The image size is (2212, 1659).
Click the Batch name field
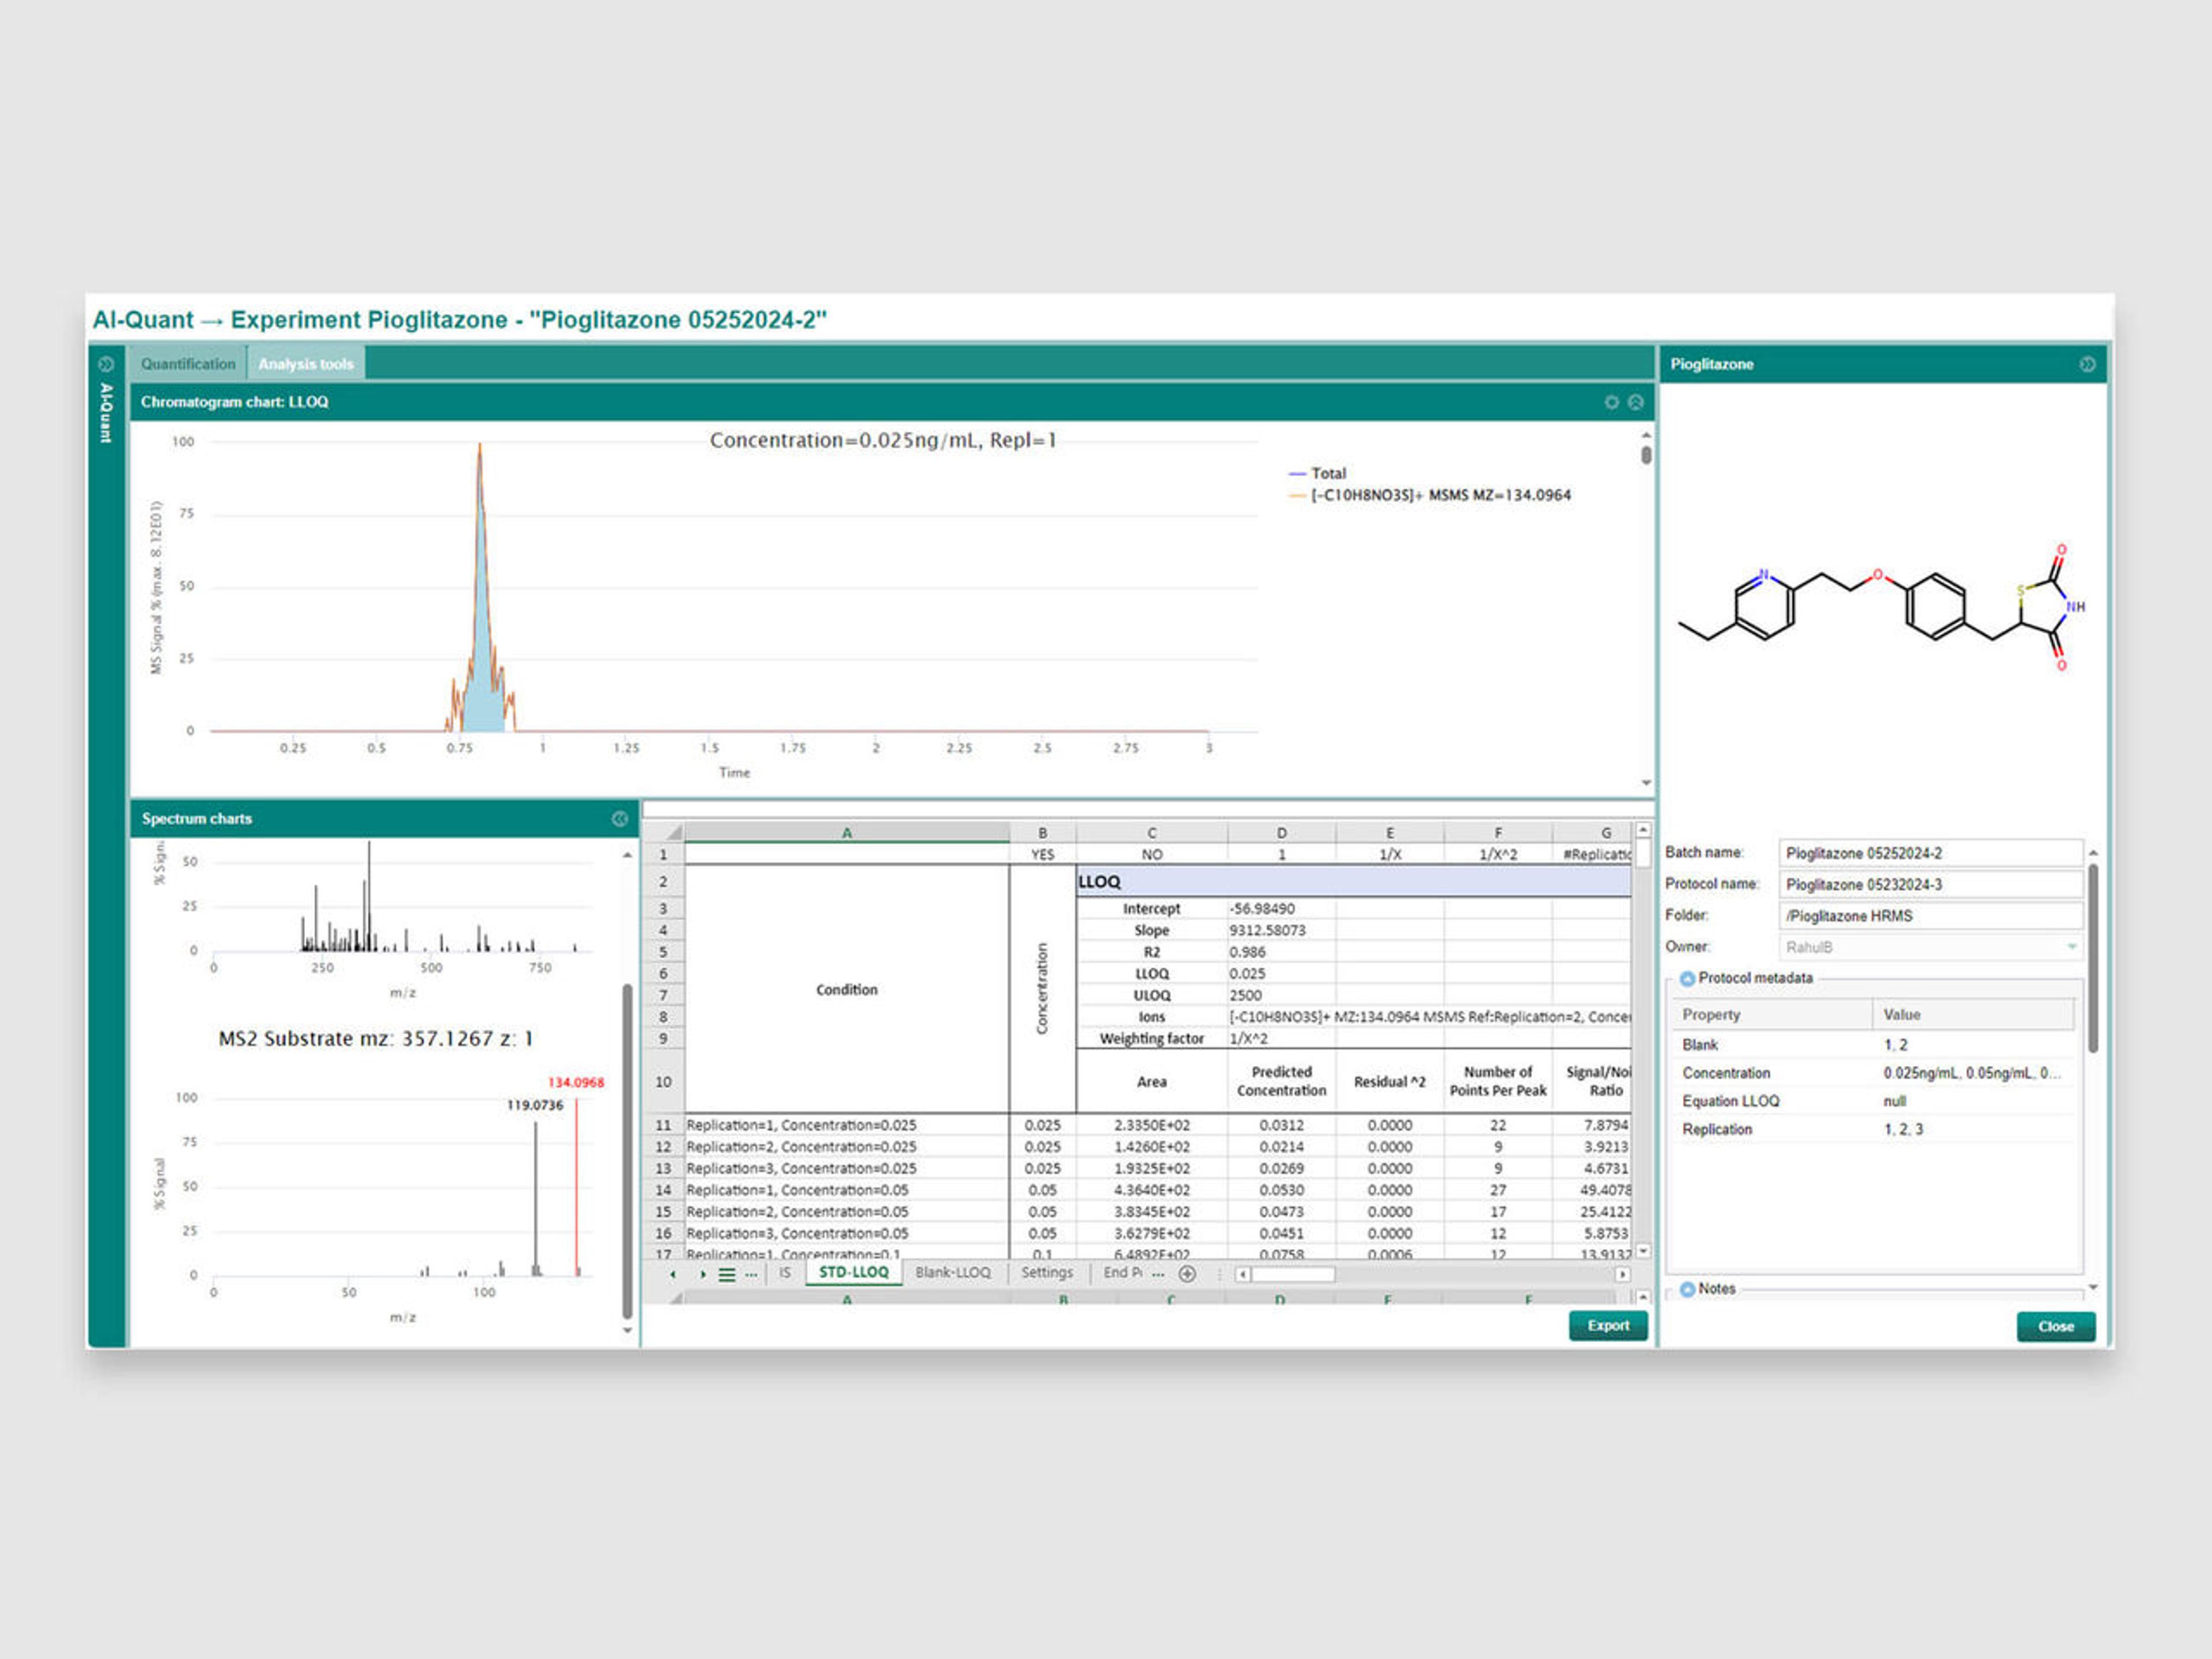click(x=1931, y=853)
